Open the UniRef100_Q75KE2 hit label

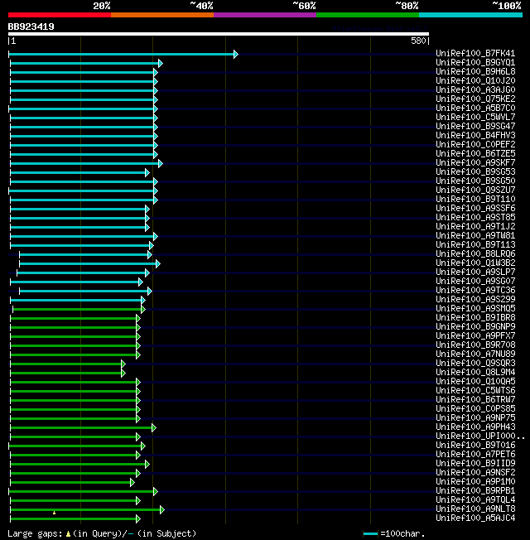pyautogui.click(x=475, y=99)
